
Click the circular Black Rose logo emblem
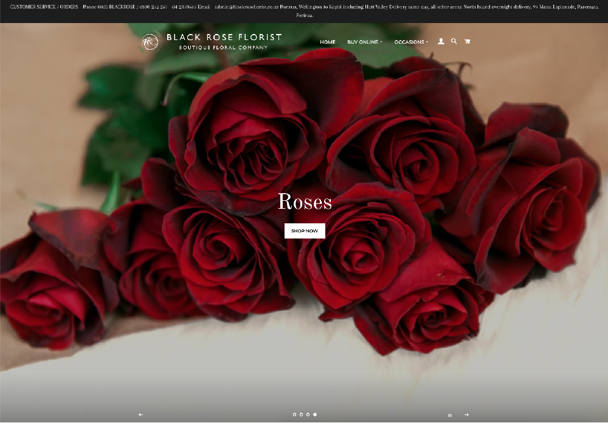(x=149, y=42)
